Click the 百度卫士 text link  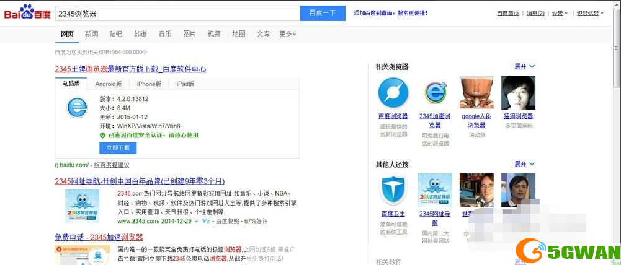pos(393,214)
